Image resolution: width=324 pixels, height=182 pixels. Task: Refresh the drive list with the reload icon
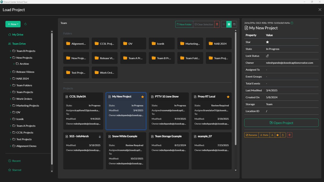tap(25, 24)
